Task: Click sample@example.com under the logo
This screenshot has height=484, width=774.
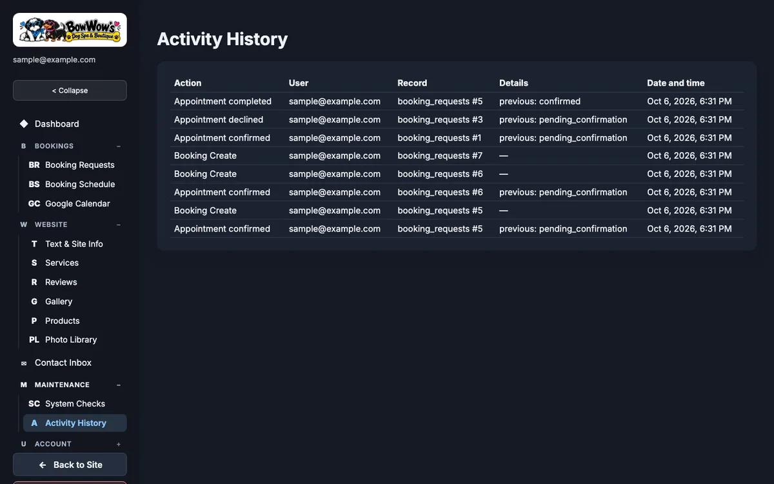Action: (x=54, y=60)
